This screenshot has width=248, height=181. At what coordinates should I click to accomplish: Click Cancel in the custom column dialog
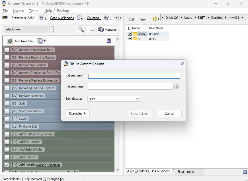click(x=170, y=113)
